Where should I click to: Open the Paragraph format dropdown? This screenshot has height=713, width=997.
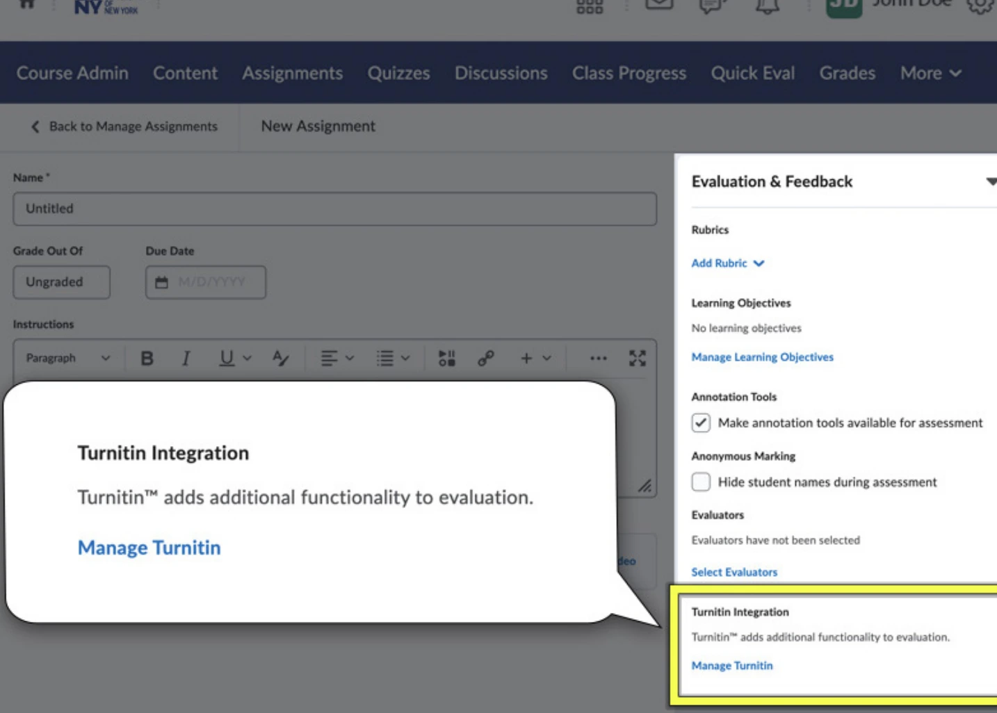coord(68,359)
